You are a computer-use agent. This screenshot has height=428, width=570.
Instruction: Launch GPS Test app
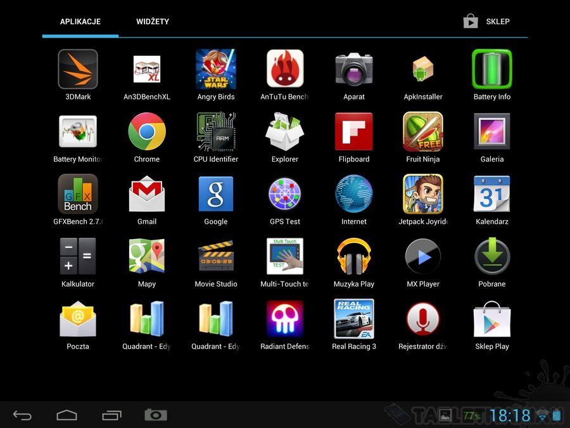click(x=284, y=194)
